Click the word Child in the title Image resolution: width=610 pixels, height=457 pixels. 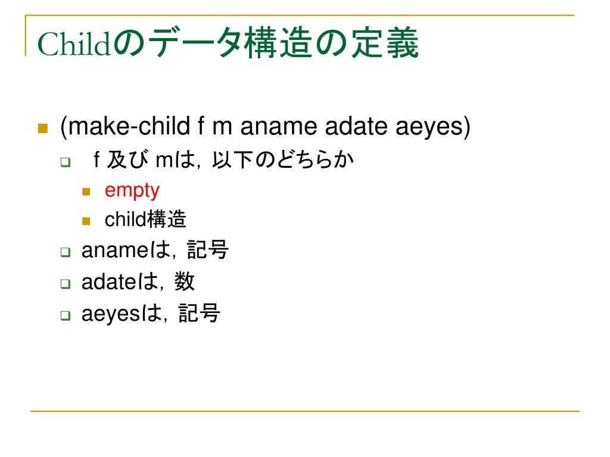tap(73, 44)
